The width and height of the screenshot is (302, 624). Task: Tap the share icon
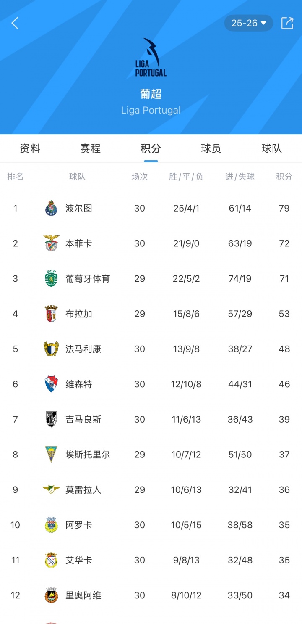(287, 23)
